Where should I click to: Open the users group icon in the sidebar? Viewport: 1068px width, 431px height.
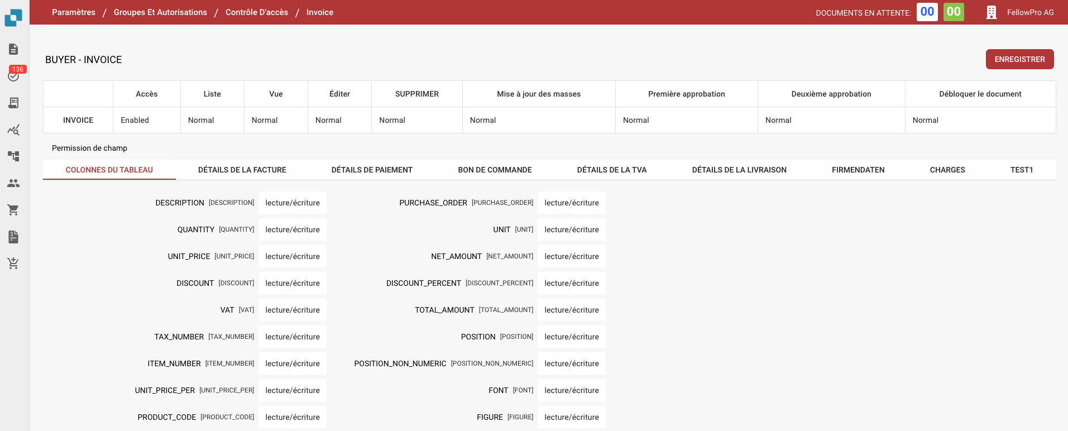pos(13,183)
